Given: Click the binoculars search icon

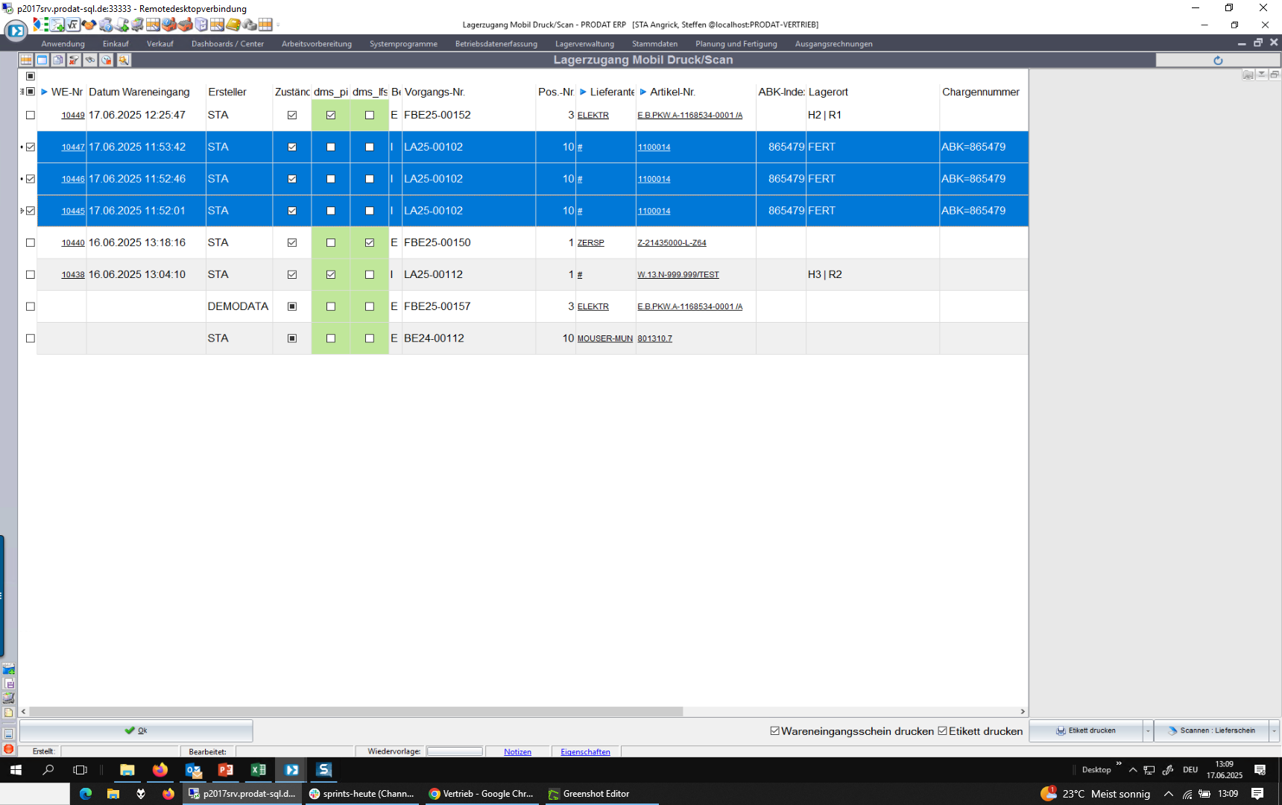Looking at the screenshot, I should [x=90, y=60].
